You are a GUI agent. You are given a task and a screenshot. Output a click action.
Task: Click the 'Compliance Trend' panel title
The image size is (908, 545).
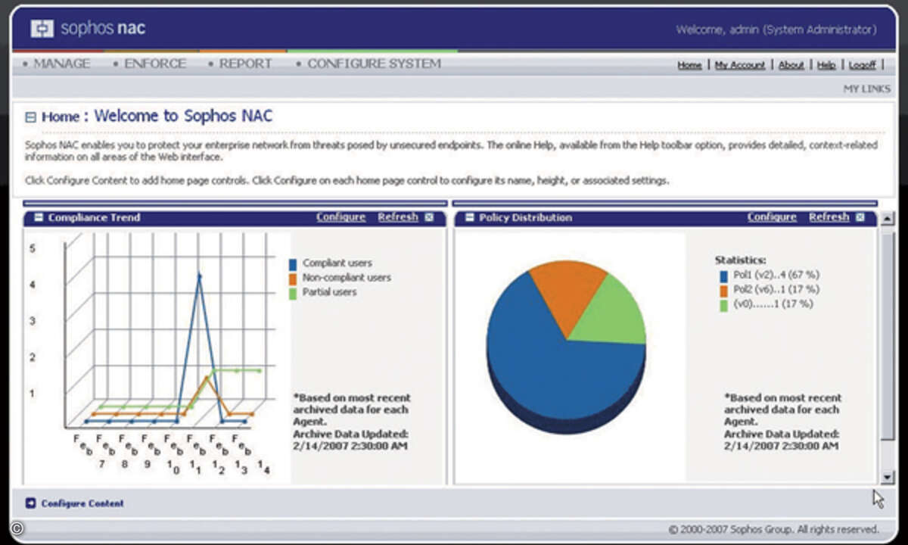(x=94, y=217)
